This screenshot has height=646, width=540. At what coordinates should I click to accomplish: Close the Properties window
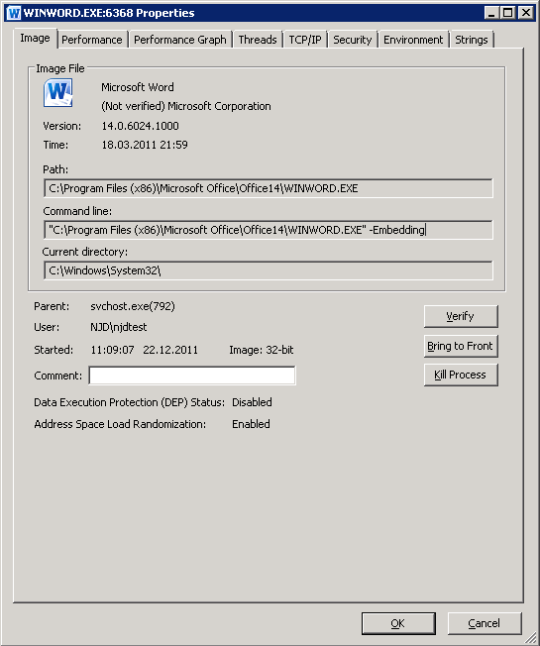(x=526, y=13)
